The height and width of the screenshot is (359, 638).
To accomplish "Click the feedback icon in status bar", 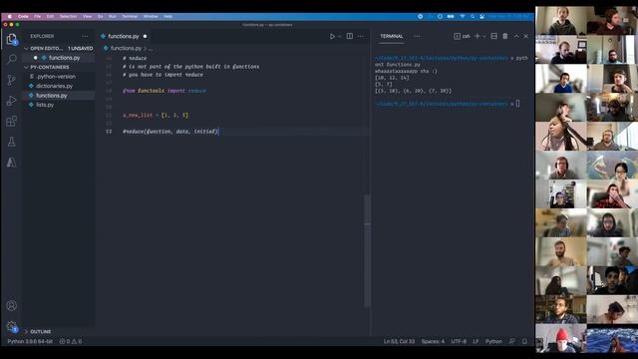I will [511, 341].
